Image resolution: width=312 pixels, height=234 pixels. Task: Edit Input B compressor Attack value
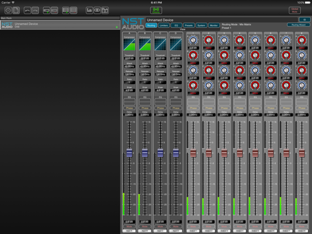click(145, 67)
